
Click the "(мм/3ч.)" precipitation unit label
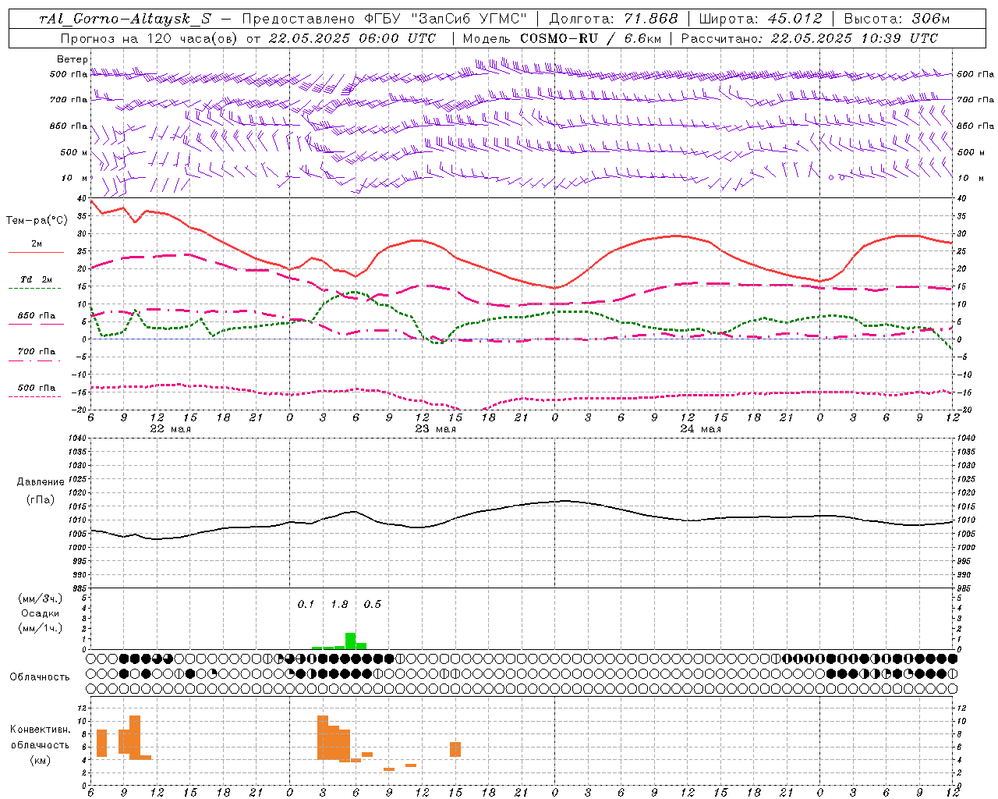(x=41, y=598)
